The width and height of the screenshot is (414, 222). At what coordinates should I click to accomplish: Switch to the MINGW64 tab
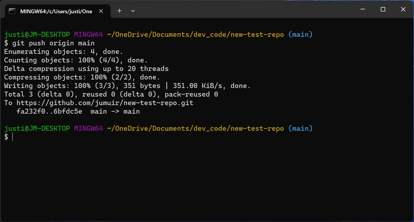pyautogui.click(x=56, y=11)
